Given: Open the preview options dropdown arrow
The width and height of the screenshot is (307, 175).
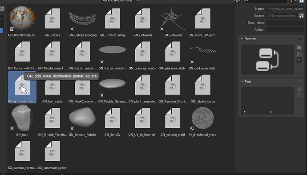Looking at the screenshot, I should coord(299,60).
